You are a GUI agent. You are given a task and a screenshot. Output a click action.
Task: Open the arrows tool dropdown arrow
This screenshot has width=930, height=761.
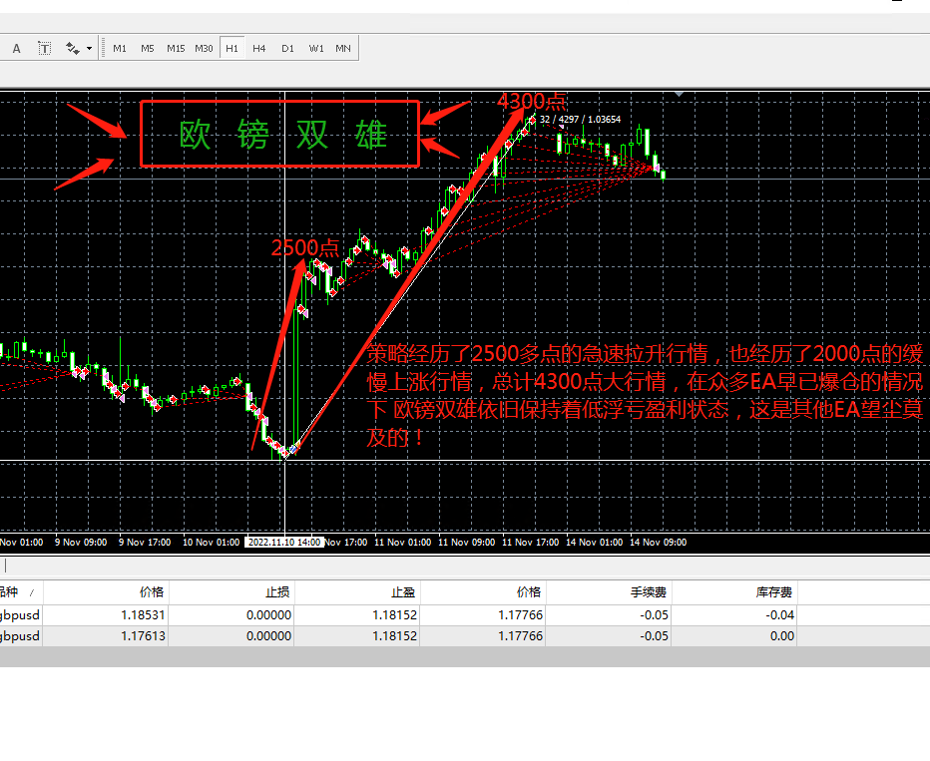click(x=89, y=49)
